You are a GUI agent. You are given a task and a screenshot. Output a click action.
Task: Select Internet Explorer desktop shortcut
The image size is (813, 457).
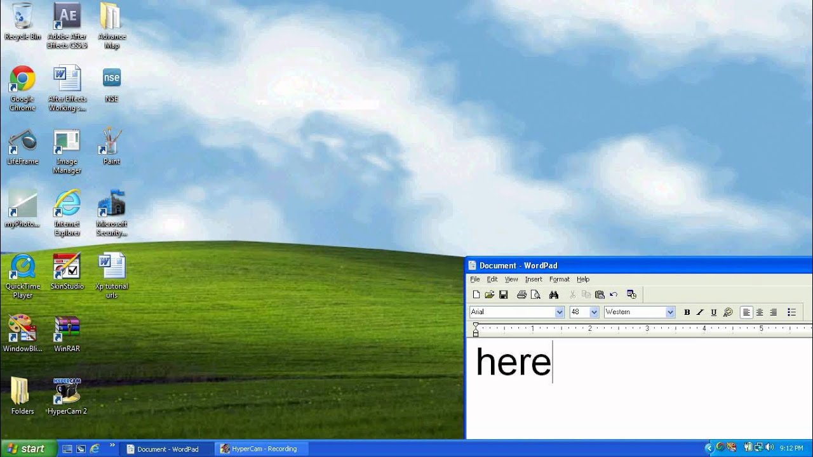(67, 213)
